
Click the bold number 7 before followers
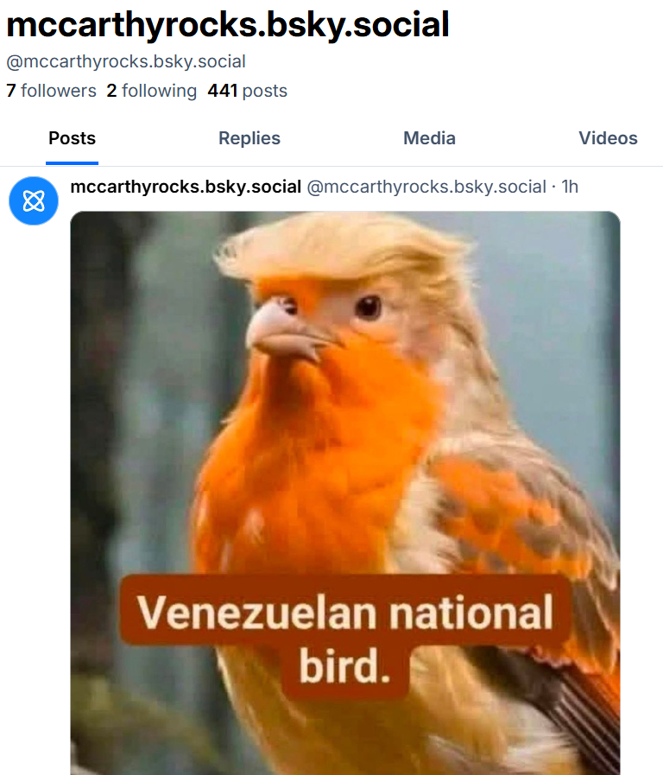(x=10, y=91)
